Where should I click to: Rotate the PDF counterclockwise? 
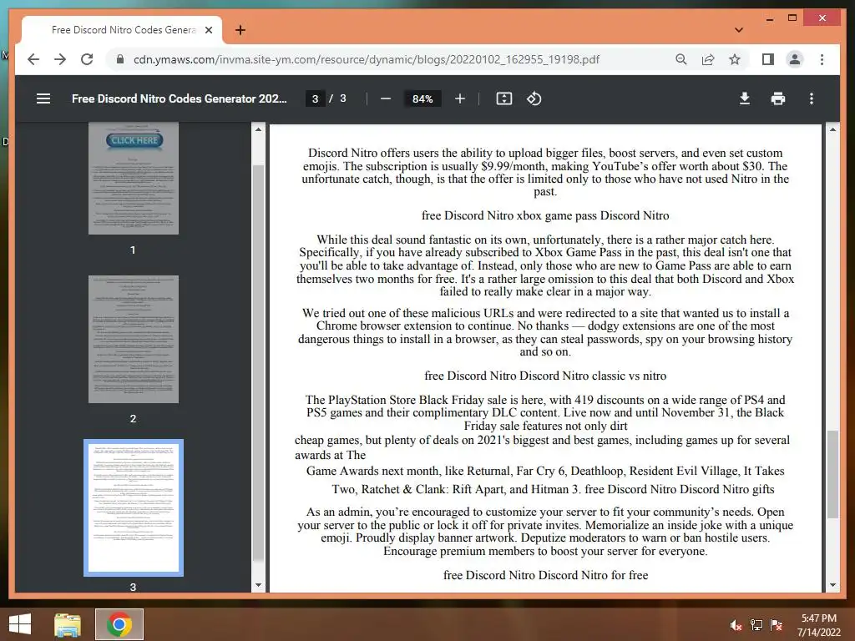coord(534,98)
